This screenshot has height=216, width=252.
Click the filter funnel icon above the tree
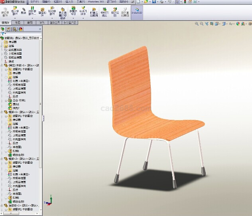coord(3,34)
